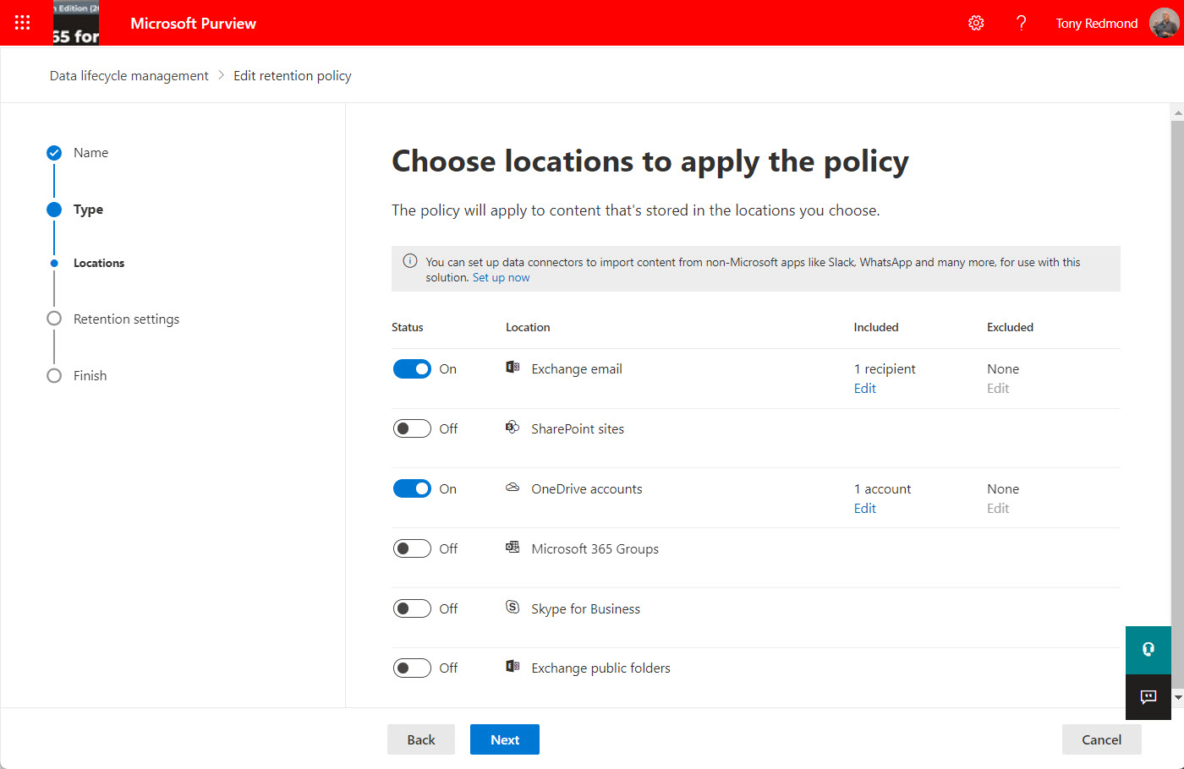This screenshot has width=1184, height=769.
Task: Open Data lifecycle management breadcrumb link
Action: [129, 75]
